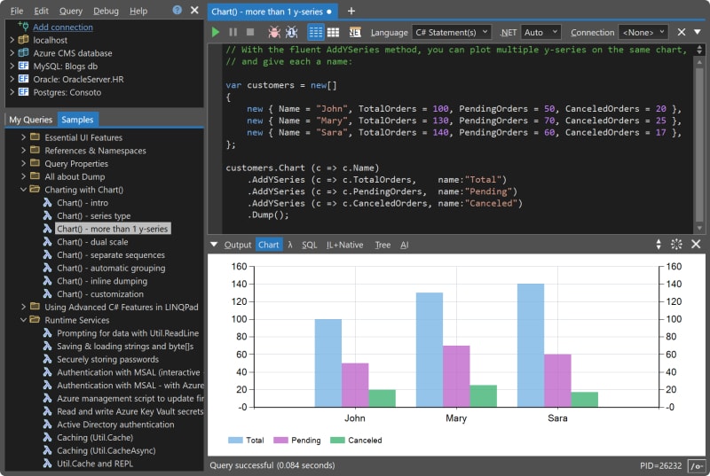Open the Query menu
Screen dimensions: 710x476
coord(71,11)
